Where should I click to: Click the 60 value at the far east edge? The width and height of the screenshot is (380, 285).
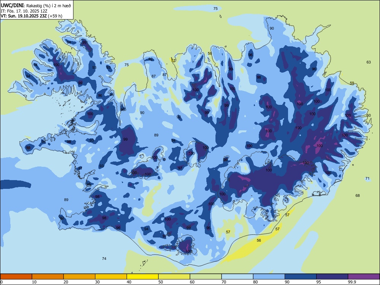tap(369, 116)
